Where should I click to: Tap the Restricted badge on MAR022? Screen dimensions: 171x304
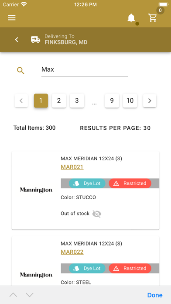click(130, 268)
